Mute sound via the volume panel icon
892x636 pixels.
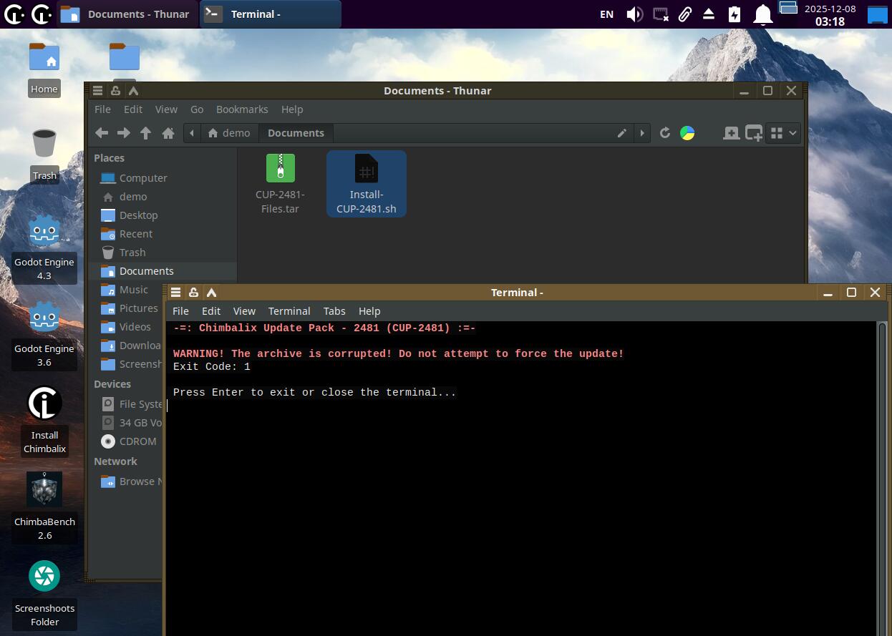point(634,14)
